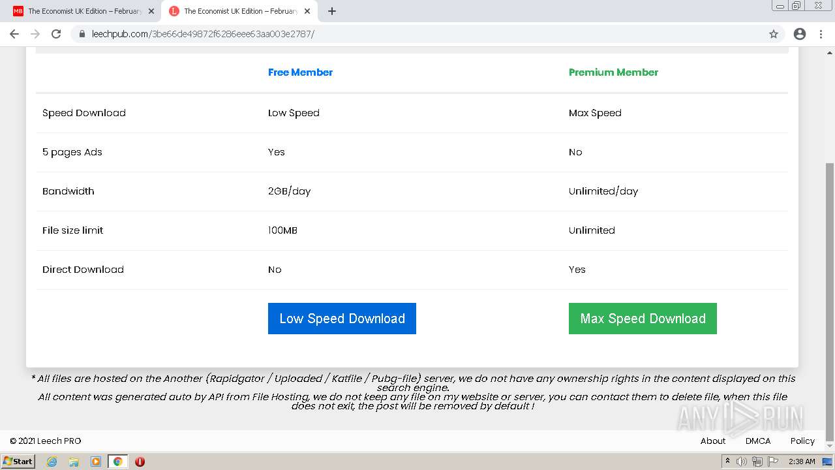Viewport: 835px width, 470px height.
Task: Click the 'Unlimited/day' value
Action: (603, 191)
